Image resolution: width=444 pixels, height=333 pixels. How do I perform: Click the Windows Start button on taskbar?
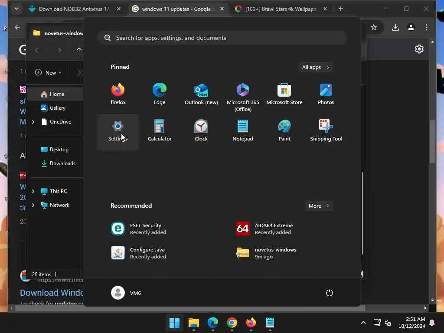coord(174,323)
